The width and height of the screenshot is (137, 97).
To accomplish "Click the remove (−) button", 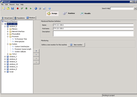I will pyautogui.click(x=36, y=55).
